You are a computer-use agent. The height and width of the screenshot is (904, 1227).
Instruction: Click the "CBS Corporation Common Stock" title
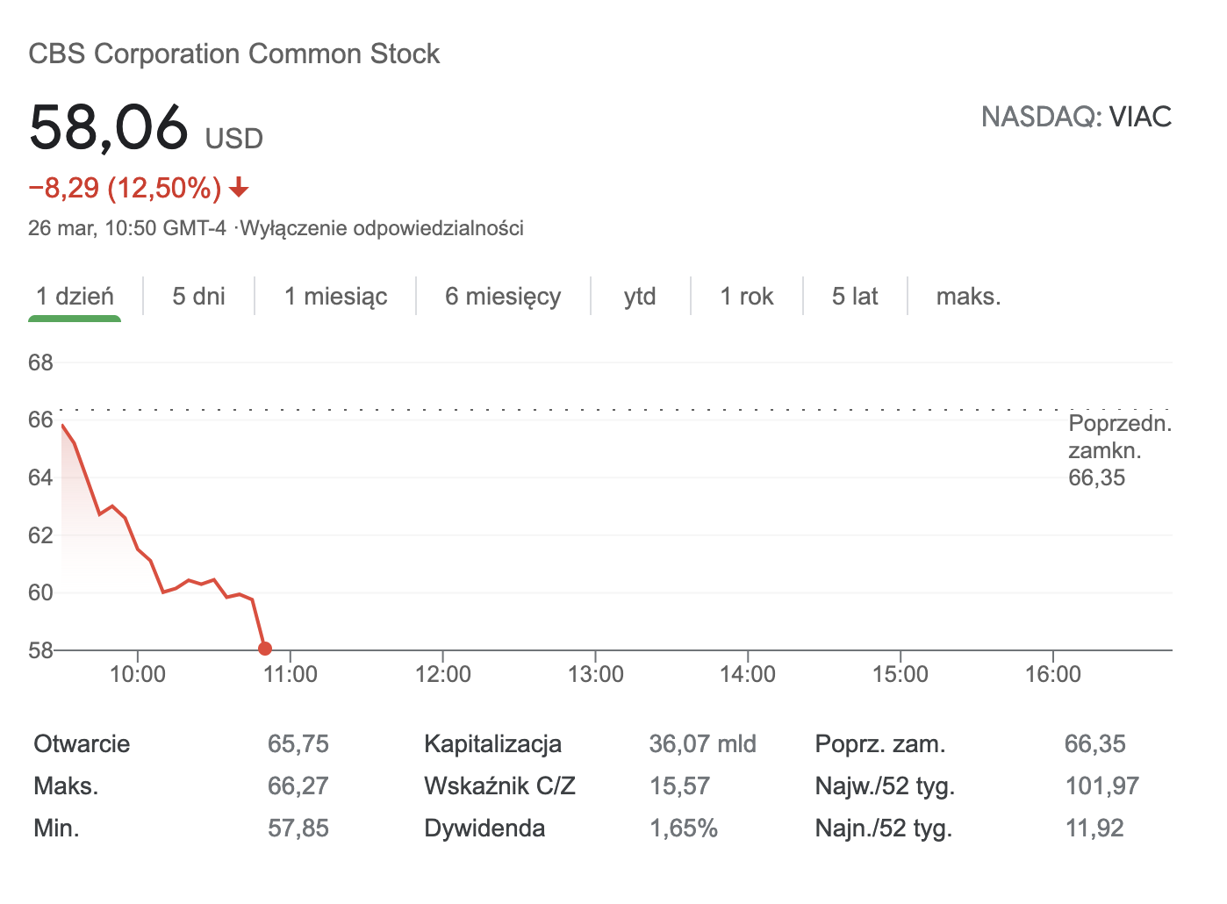pyautogui.click(x=234, y=54)
